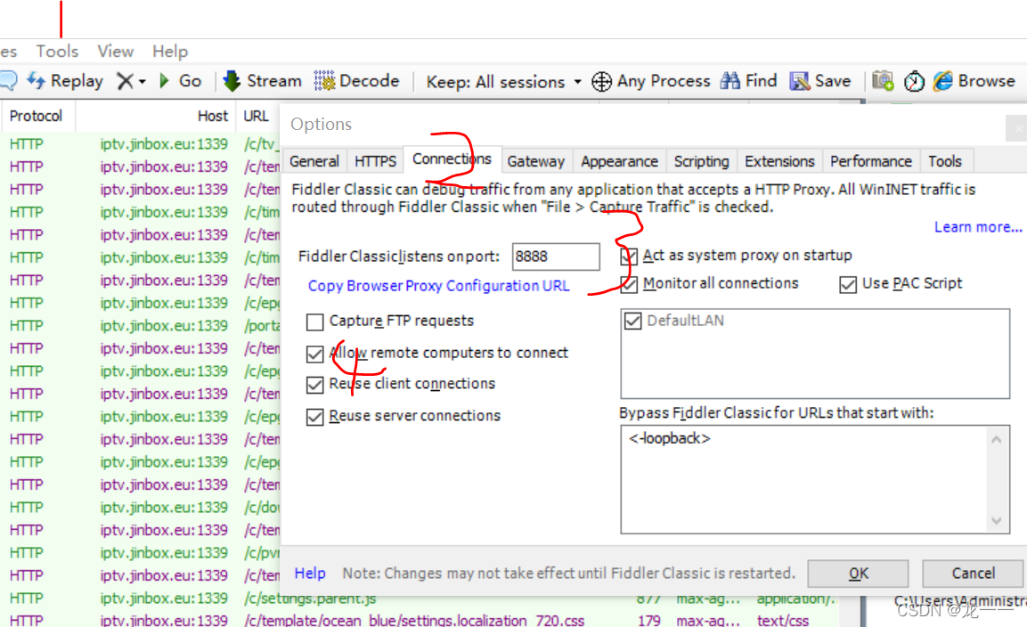The image size is (1027, 627).
Task: Select the session row with /c/settings.parent.js
Action: tap(420, 598)
